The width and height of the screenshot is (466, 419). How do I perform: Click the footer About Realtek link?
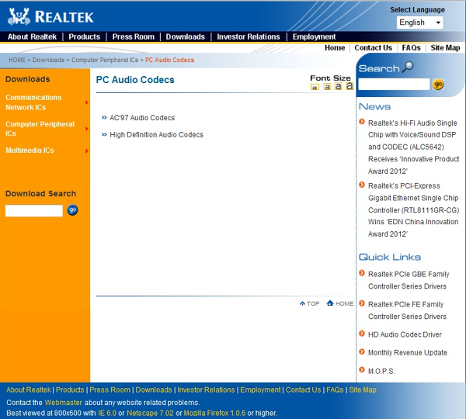29,390
